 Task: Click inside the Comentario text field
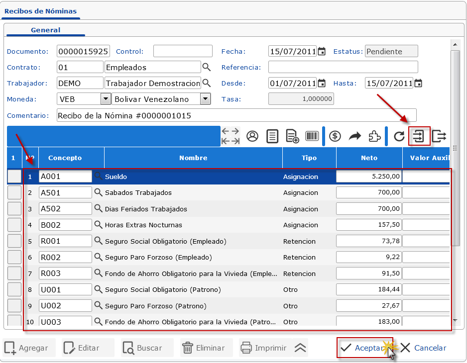pos(236,115)
